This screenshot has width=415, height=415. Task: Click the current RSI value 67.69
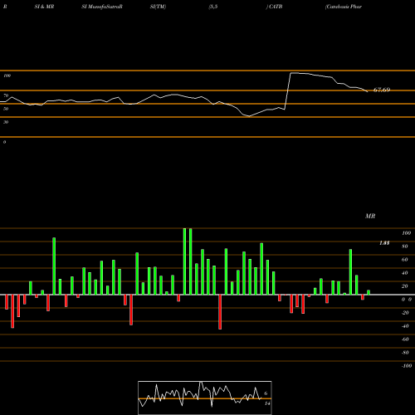coord(382,90)
